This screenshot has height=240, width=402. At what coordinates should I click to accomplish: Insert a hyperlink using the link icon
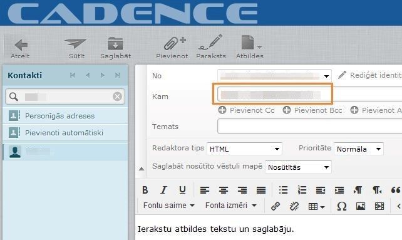(x=276, y=206)
